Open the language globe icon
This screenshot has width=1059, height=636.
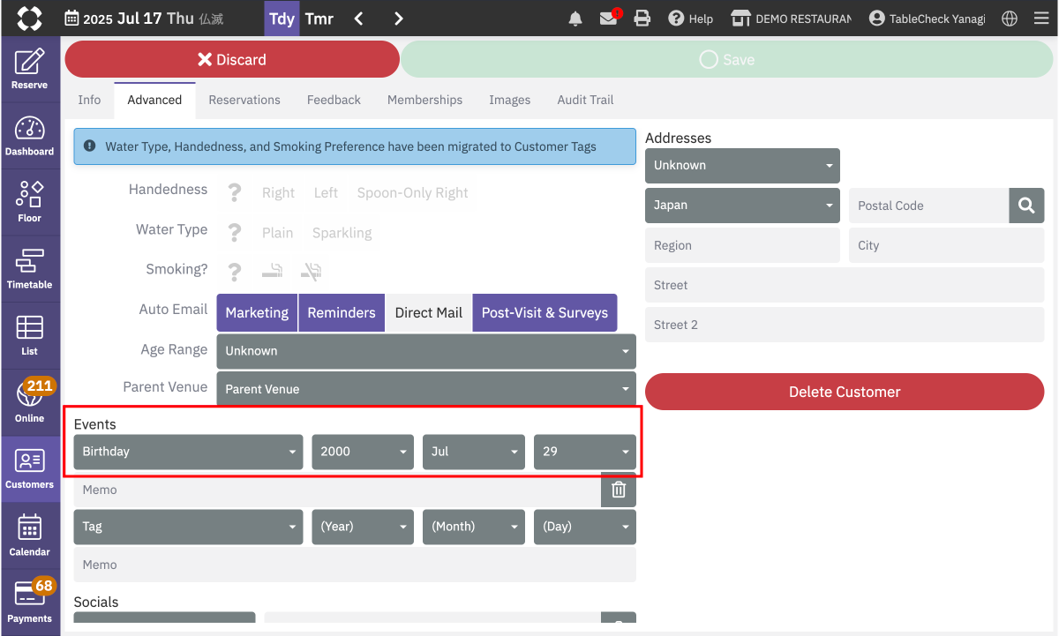click(1010, 19)
